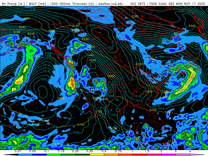Click the '1.5' legend value
This screenshot has width=208, height=156.
[147, 151]
